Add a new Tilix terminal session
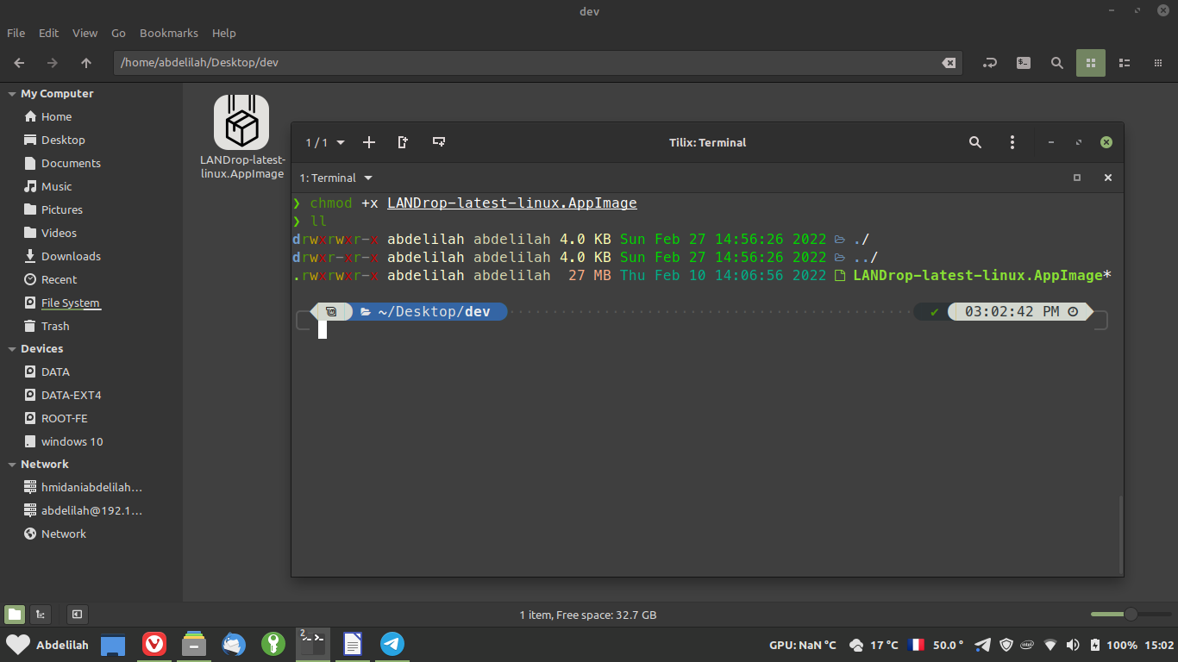 [x=369, y=142]
